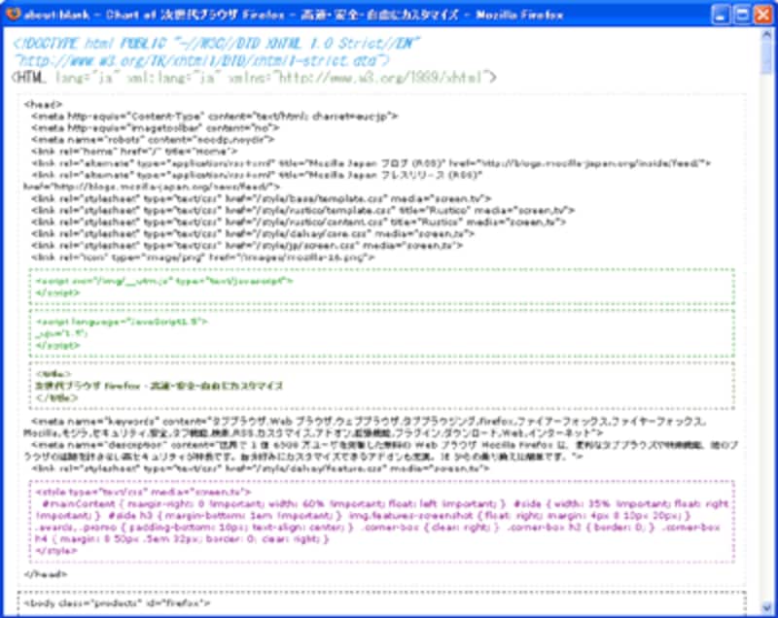Click the stylesheet /style/jp/screen.css line
Viewport: 778px width, 618px height.
click(247, 246)
